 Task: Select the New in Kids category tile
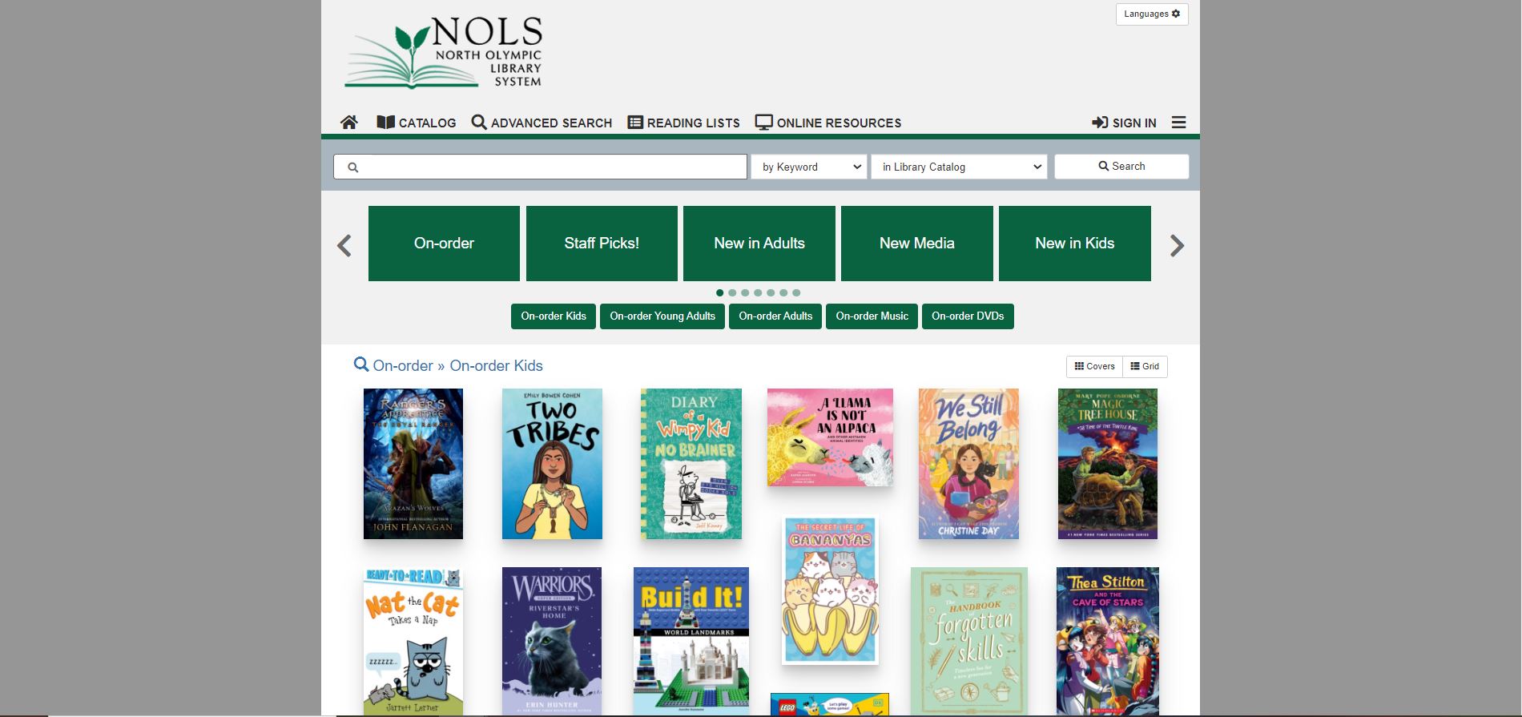tap(1075, 244)
